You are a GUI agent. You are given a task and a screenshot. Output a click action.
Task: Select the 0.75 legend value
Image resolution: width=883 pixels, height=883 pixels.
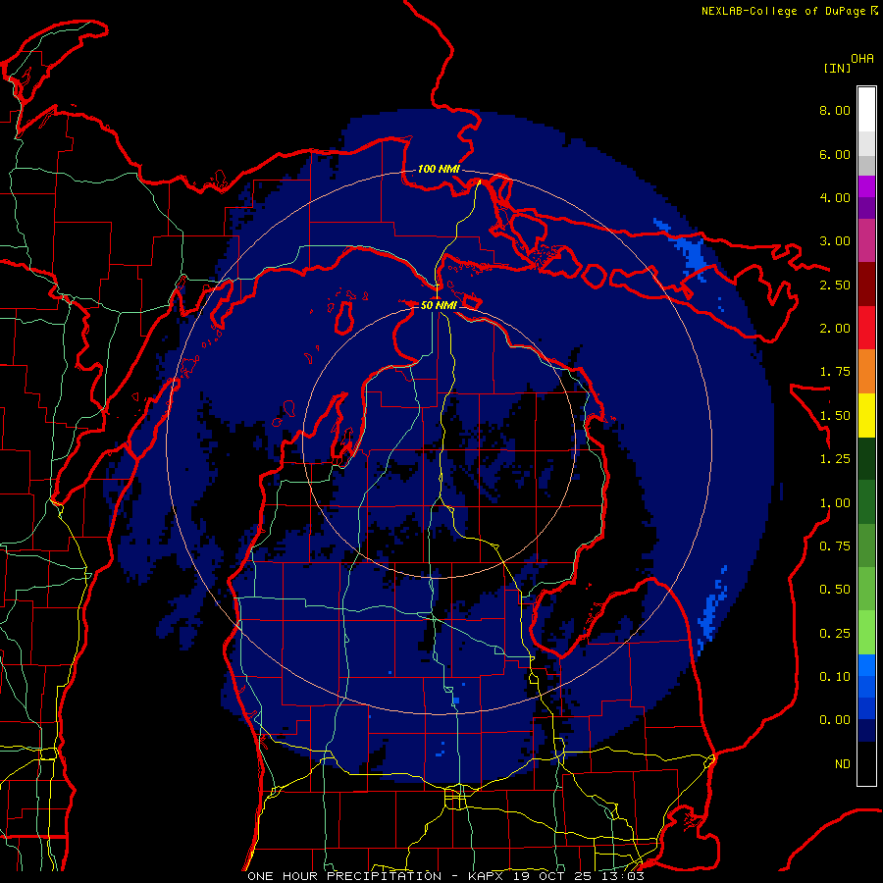pos(835,546)
